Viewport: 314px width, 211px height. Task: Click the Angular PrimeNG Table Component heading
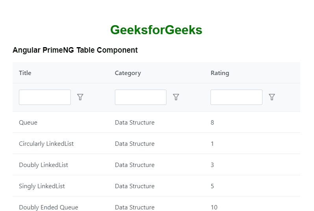coord(75,50)
